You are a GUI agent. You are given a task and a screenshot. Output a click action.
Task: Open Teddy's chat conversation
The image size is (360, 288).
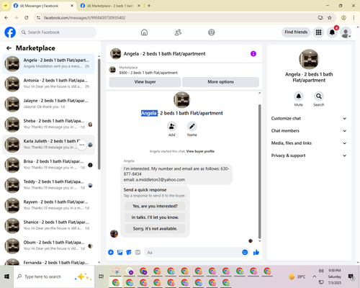coord(48,185)
